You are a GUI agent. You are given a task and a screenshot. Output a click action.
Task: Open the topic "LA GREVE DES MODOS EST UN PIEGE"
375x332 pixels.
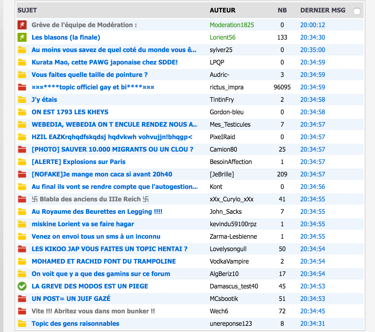click(90, 286)
